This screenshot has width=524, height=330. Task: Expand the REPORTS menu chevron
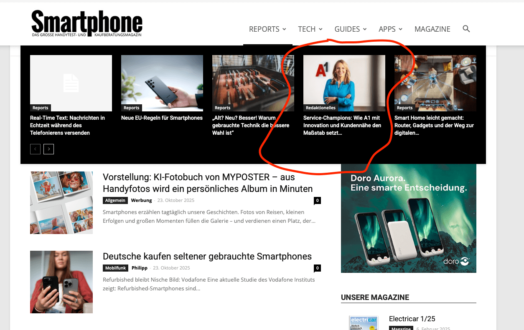pos(284,29)
